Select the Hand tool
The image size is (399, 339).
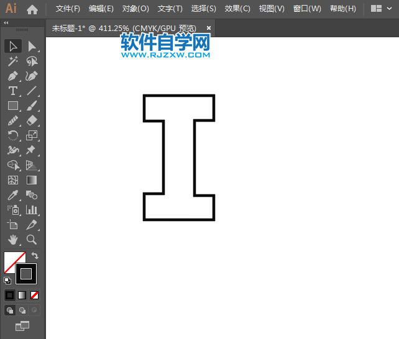point(13,240)
